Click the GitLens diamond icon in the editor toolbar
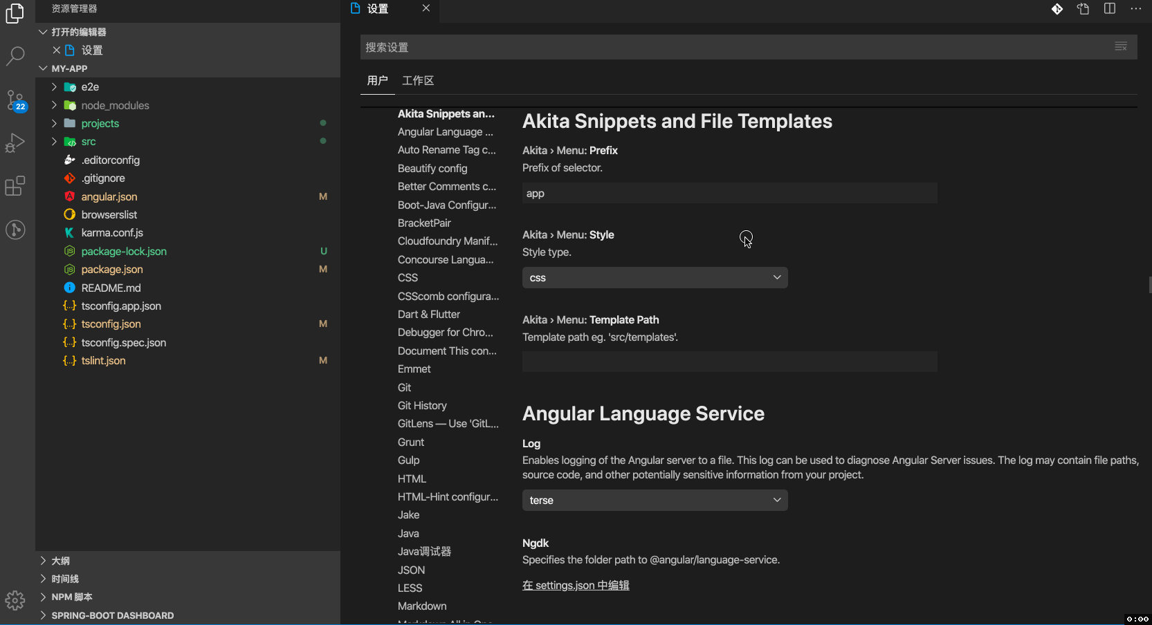 [1057, 9]
